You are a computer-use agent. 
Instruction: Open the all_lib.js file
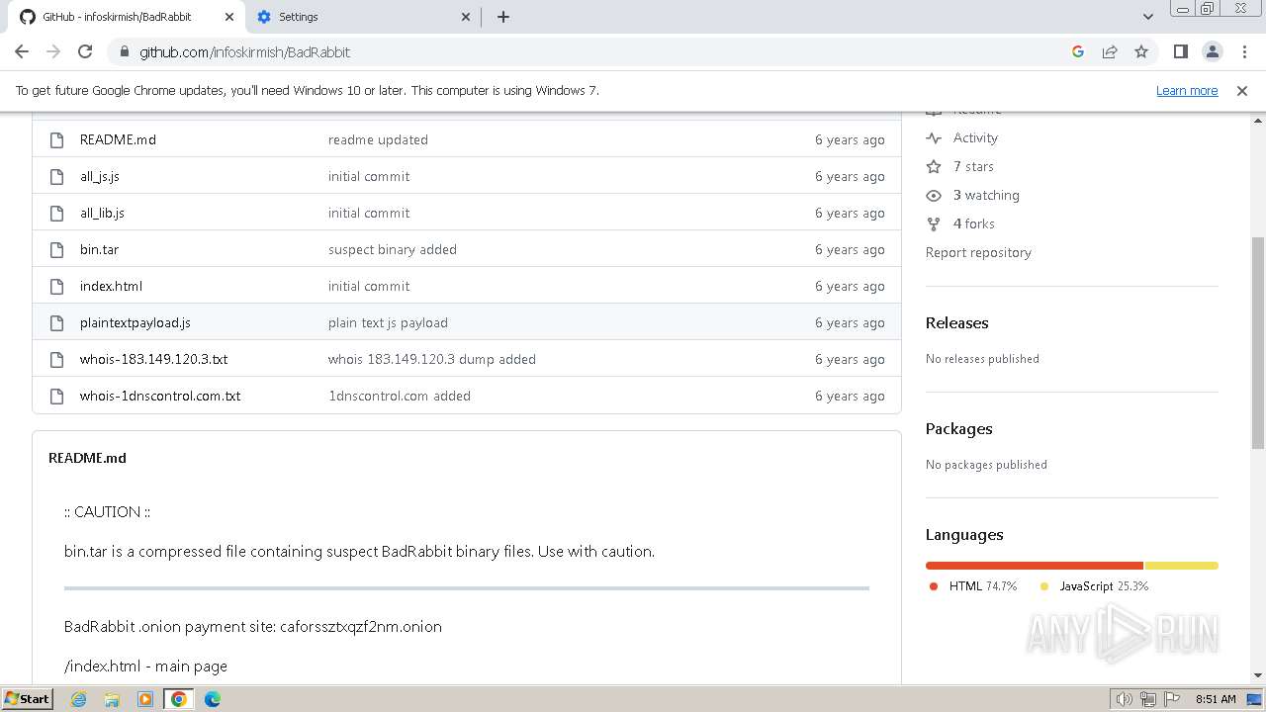coord(102,213)
